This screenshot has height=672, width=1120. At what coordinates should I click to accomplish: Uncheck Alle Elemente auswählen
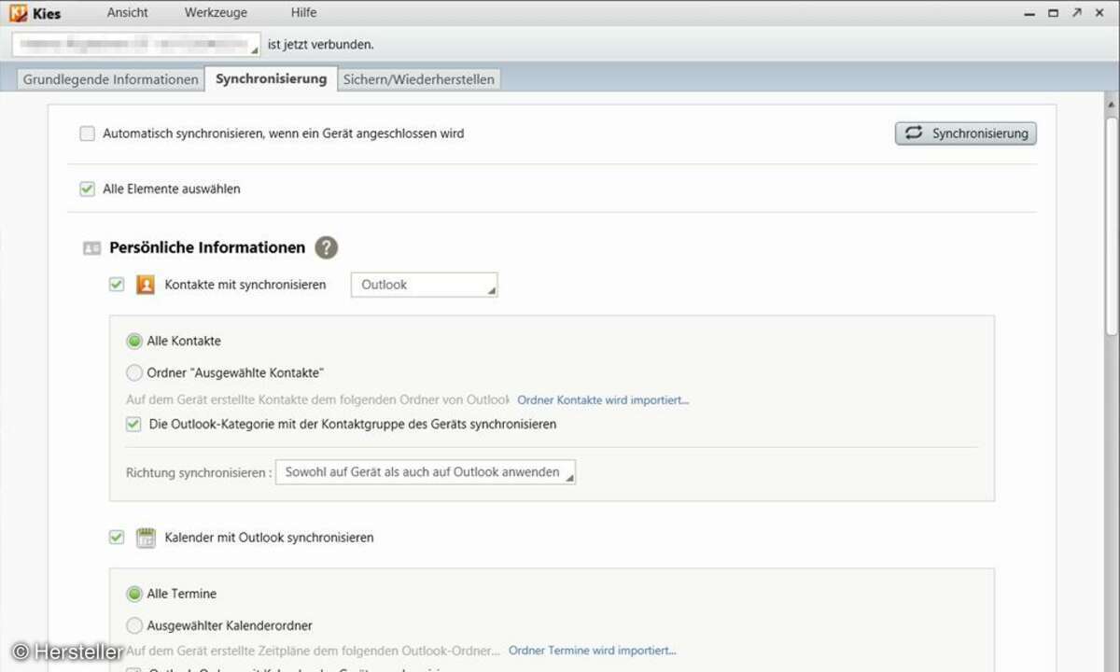click(x=88, y=189)
